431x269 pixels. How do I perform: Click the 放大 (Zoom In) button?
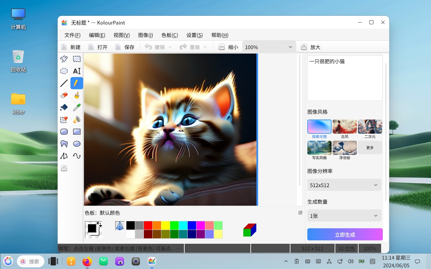[310, 47]
